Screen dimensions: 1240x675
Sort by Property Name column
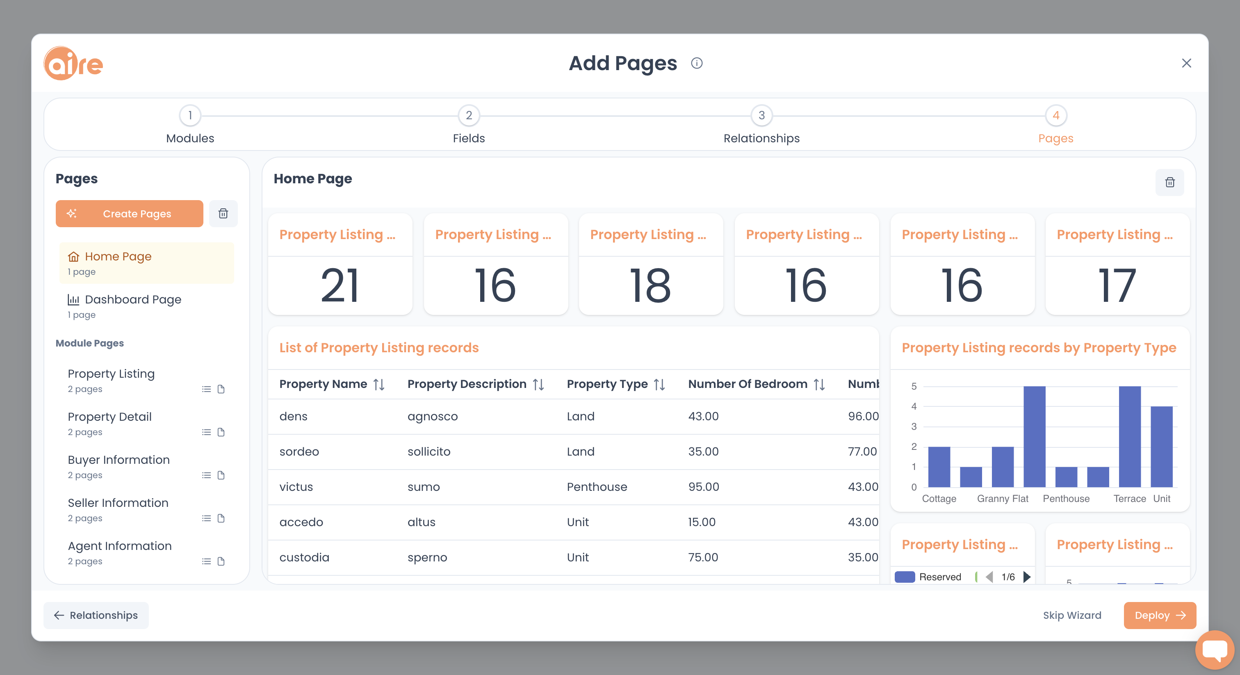pos(378,384)
